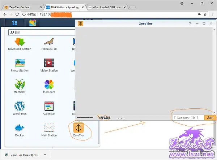Open Calendar application
The width and height of the screenshot is (217, 160).
tap(49, 108)
